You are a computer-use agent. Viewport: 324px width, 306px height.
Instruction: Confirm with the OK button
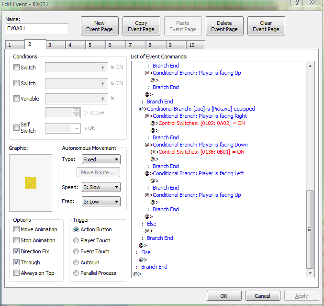[x=224, y=296]
